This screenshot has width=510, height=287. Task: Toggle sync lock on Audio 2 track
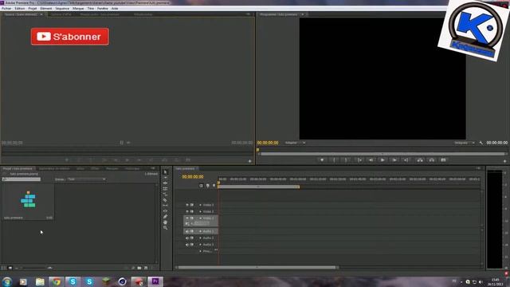192,238
